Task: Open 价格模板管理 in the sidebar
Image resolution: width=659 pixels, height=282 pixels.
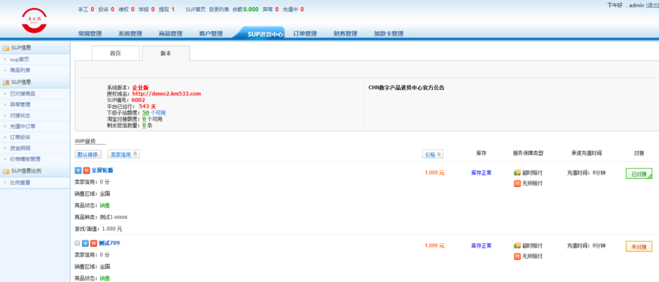Action: point(25,159)
